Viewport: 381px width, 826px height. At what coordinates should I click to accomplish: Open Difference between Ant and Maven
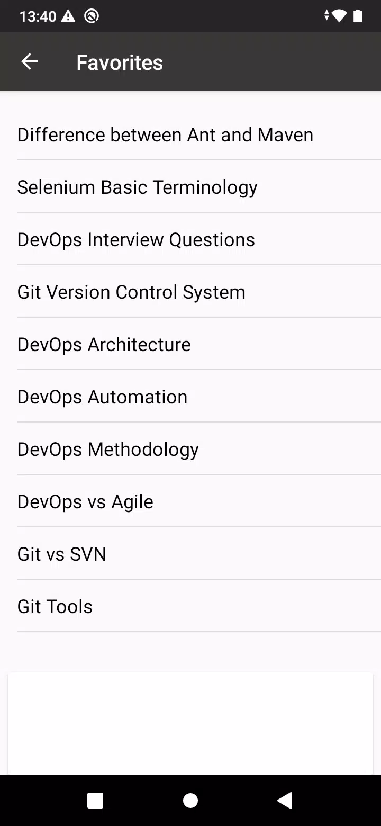pos(190,134)
